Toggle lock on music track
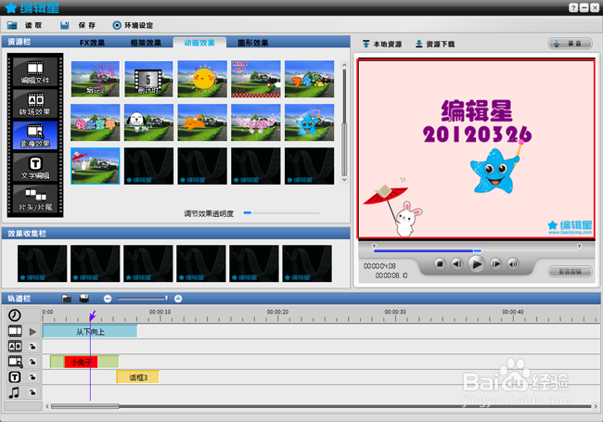Screen dimensions: 603x422 tap(32, 392)
